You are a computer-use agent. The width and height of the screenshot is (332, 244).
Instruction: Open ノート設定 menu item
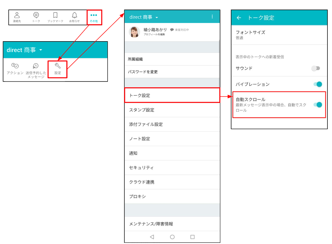click(172, 139)
